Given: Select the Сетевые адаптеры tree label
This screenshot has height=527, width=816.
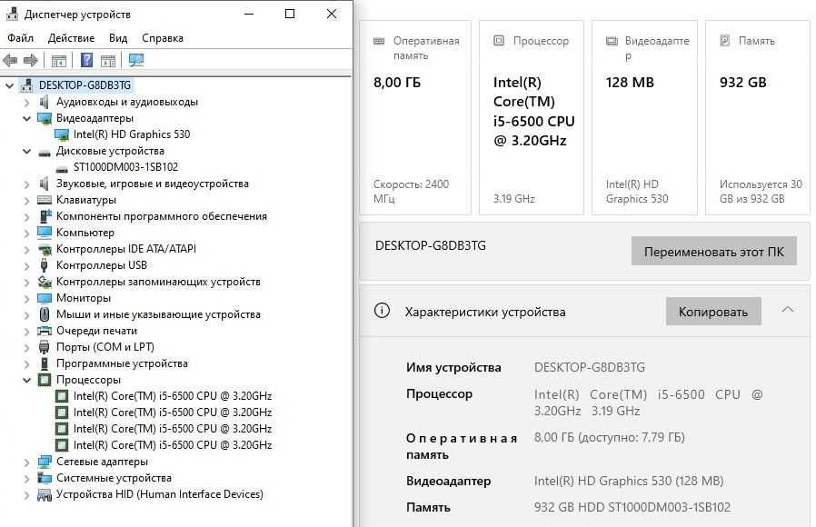Looking at the screenshot, I should [102, 462].
